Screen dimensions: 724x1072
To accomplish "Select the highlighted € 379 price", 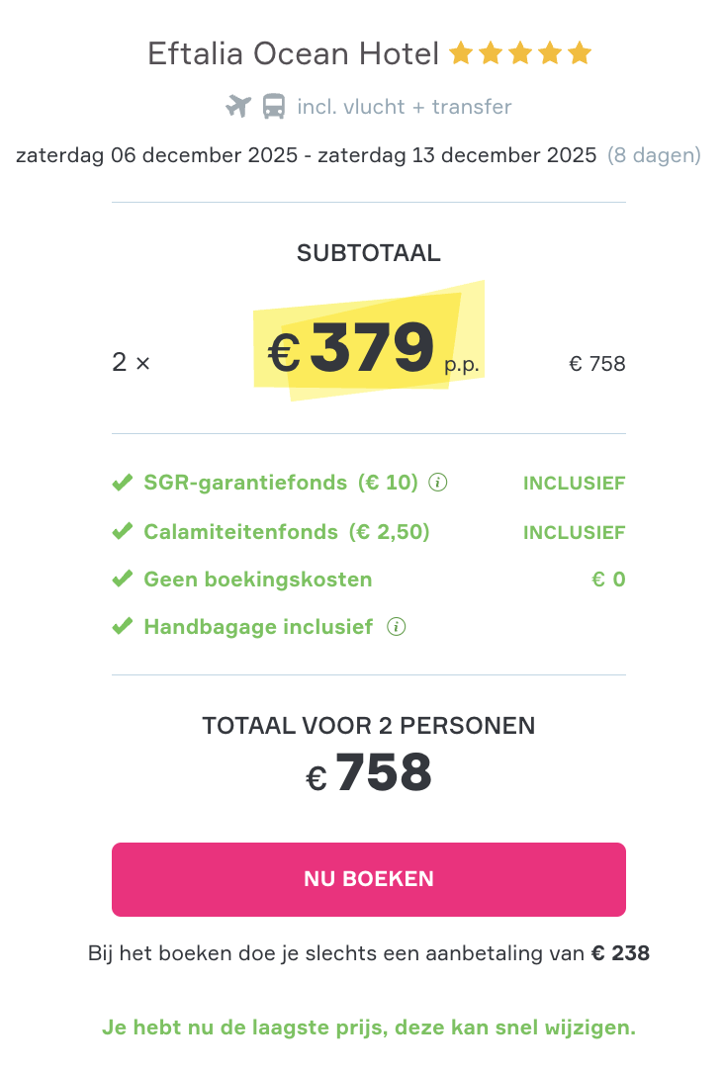I will (368, 348).
